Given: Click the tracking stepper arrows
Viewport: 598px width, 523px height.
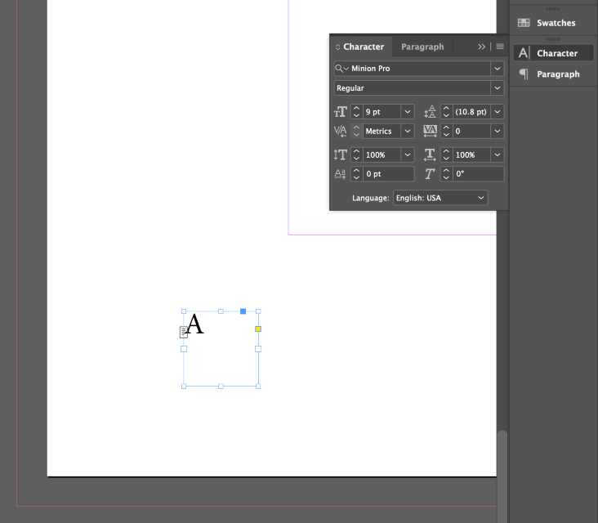Looking at the screenshot, I should [x=446, y=132].
